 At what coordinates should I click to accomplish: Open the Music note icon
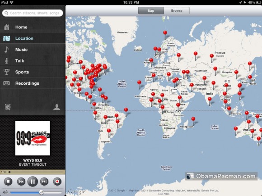(x=6, y=50)
